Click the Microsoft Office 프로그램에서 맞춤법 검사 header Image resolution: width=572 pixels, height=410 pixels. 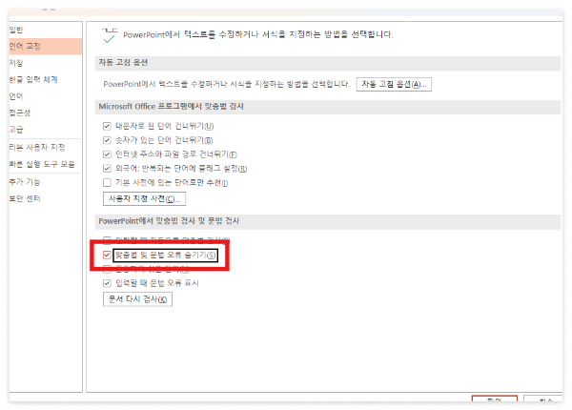328,107
